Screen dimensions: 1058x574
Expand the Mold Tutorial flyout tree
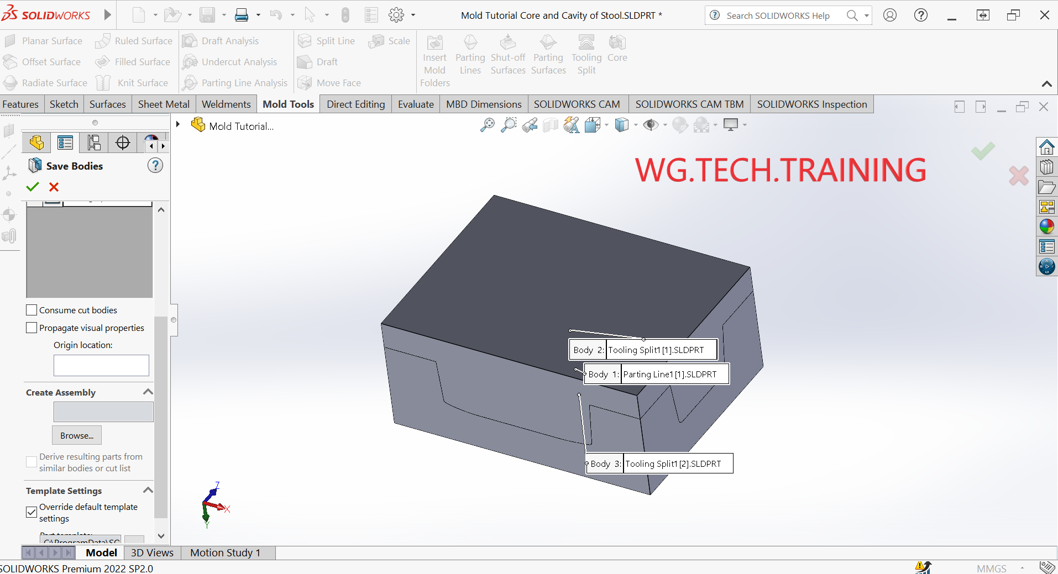[x=178, y=124]
